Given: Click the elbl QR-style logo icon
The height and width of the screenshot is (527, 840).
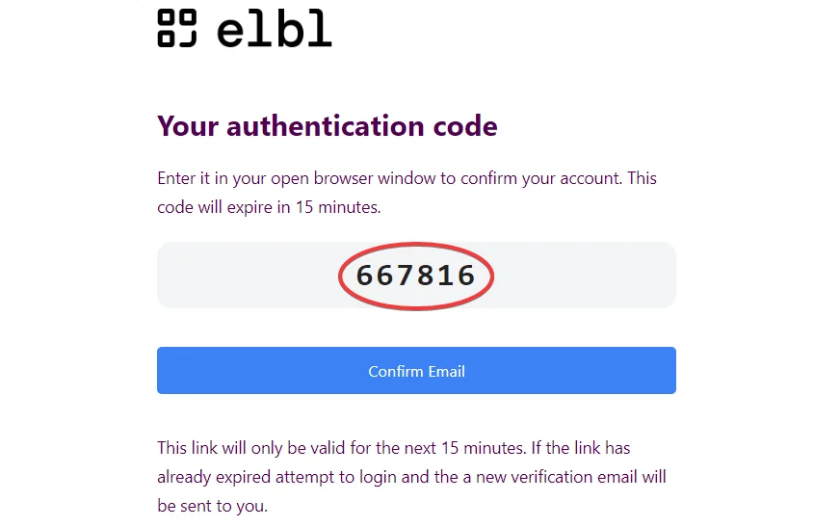Looking at the screenshot, I should 176,28.
